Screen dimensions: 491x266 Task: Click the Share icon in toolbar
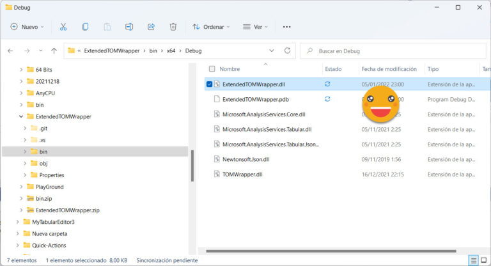pyautogui.click(x=152, y=27)
